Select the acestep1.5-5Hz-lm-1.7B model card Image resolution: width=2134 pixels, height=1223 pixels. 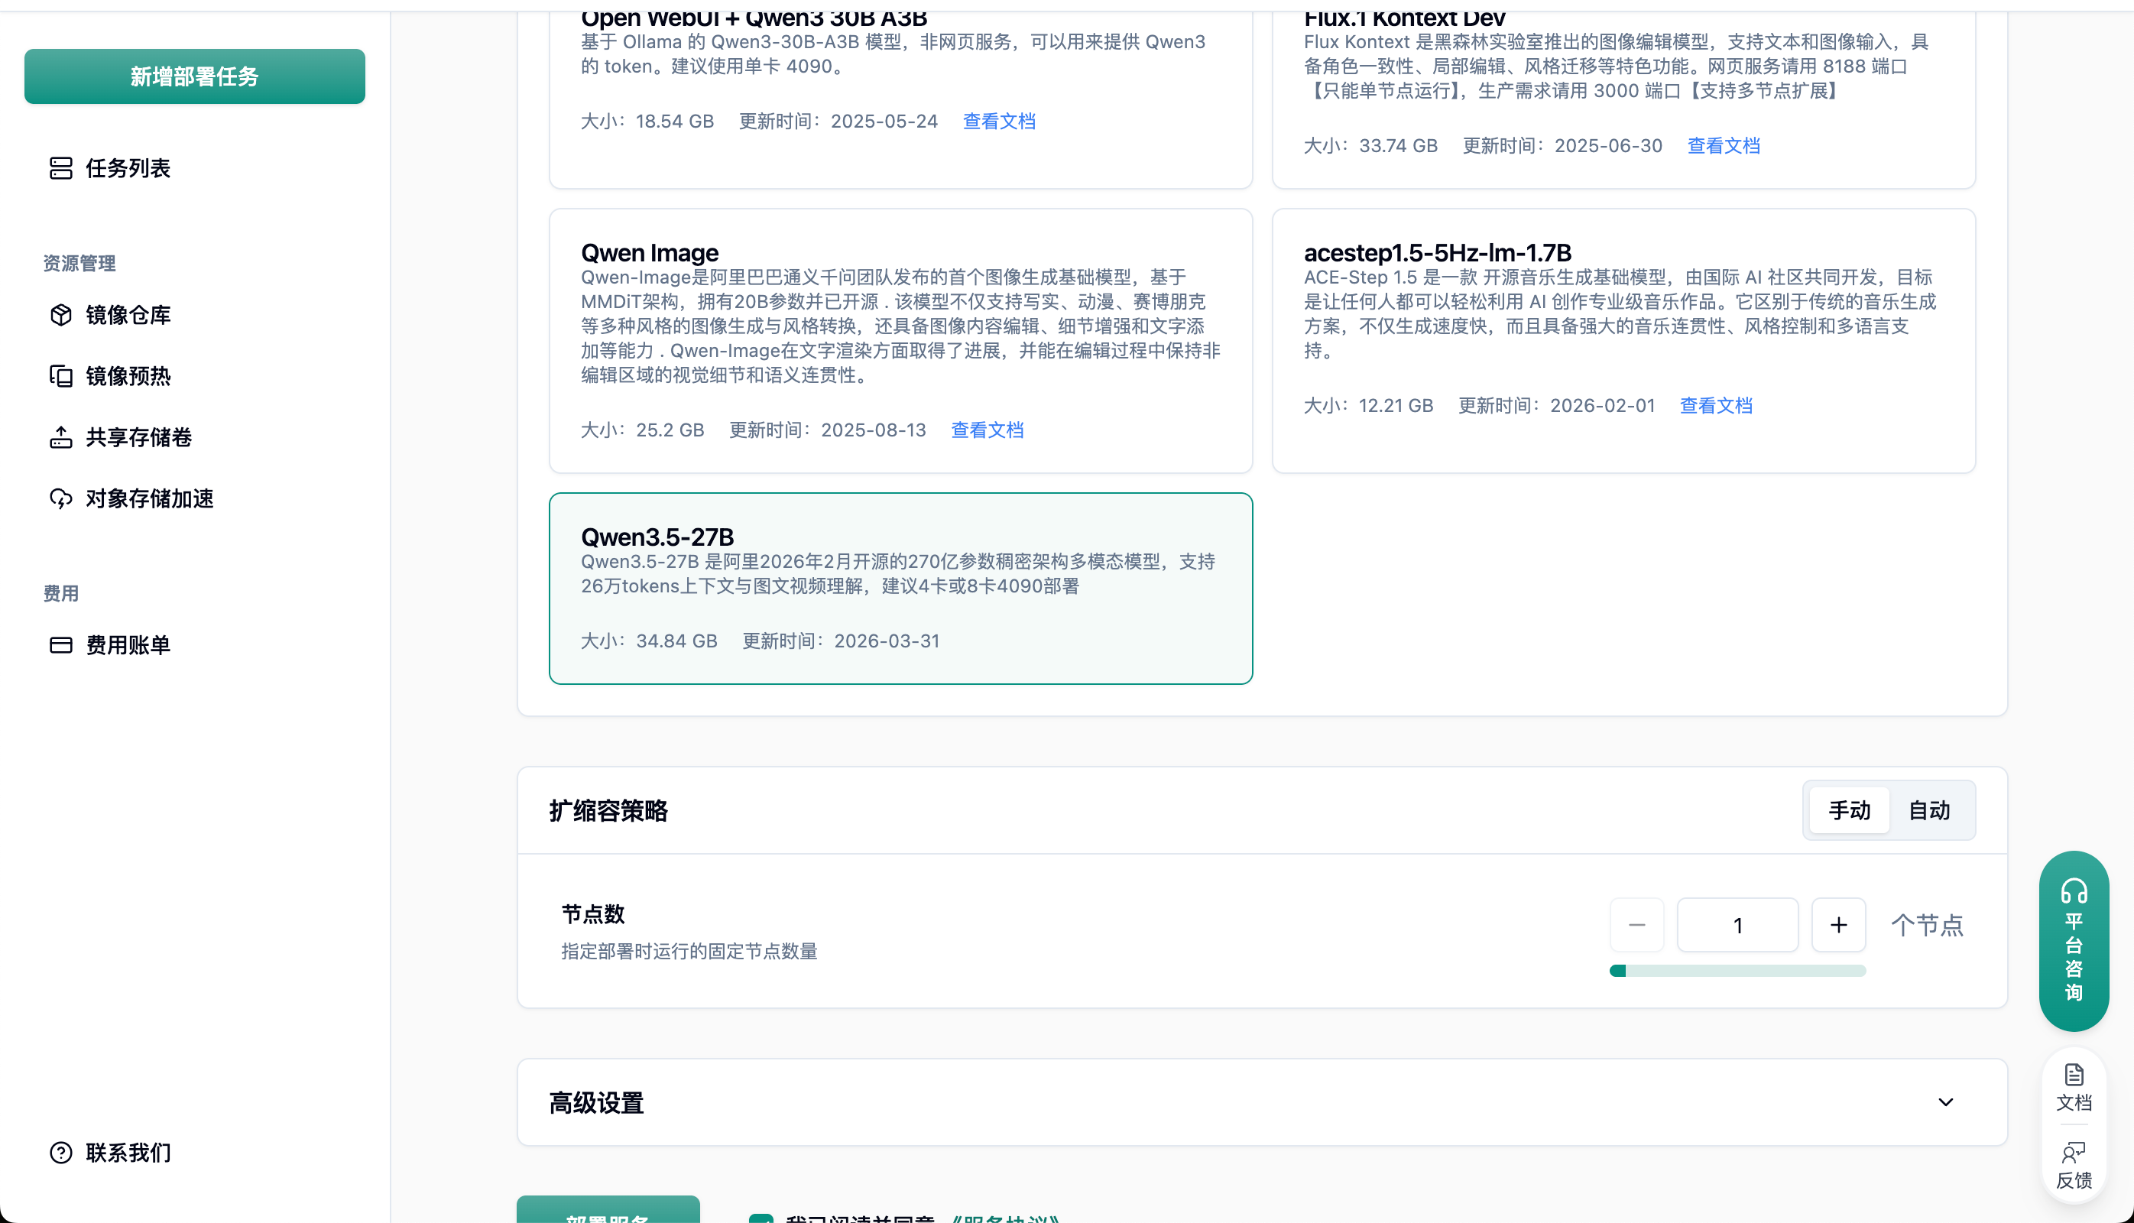(1623, 340)
